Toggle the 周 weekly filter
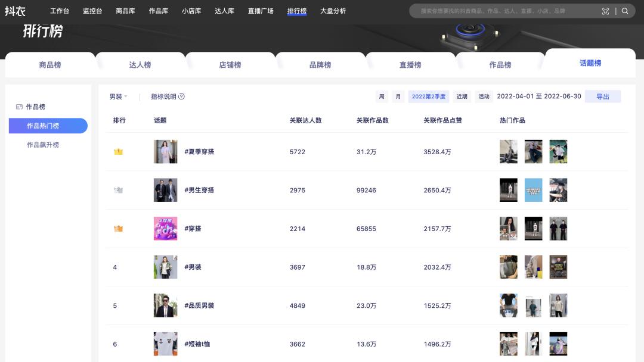 pyautogui.click(x=382, y=96)
